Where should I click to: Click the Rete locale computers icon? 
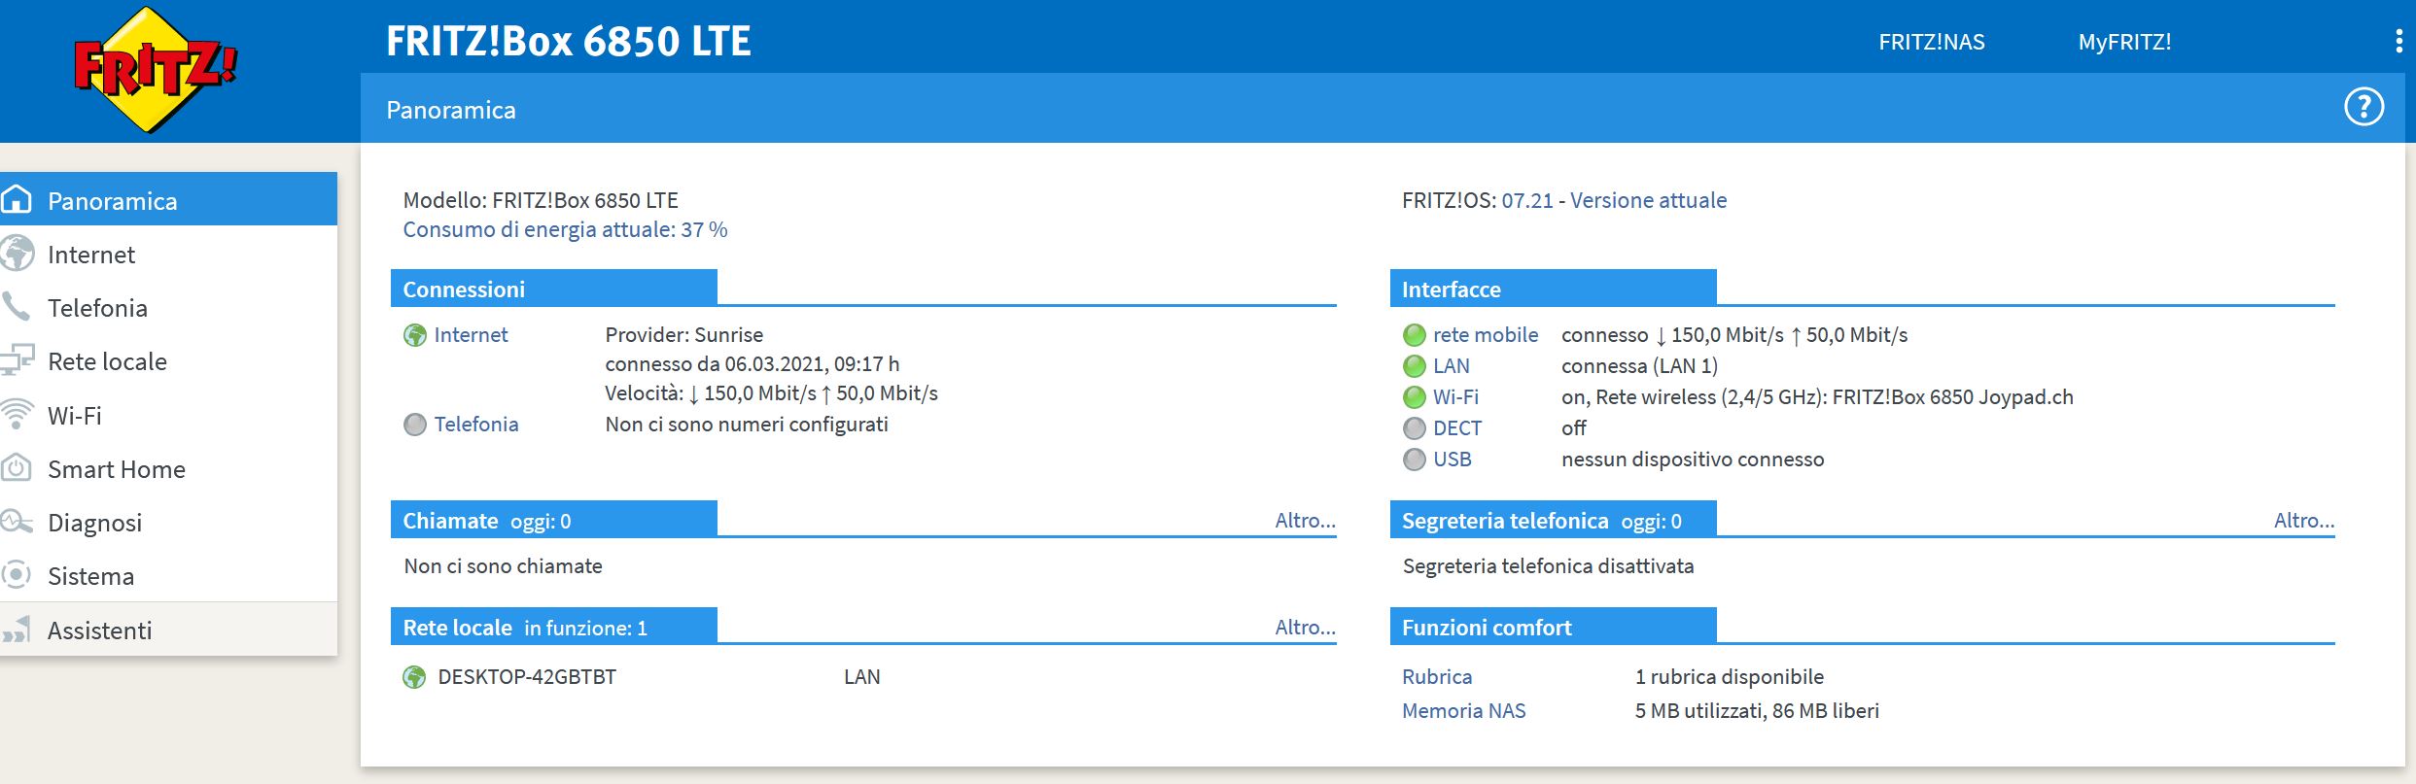pos(17,360)
